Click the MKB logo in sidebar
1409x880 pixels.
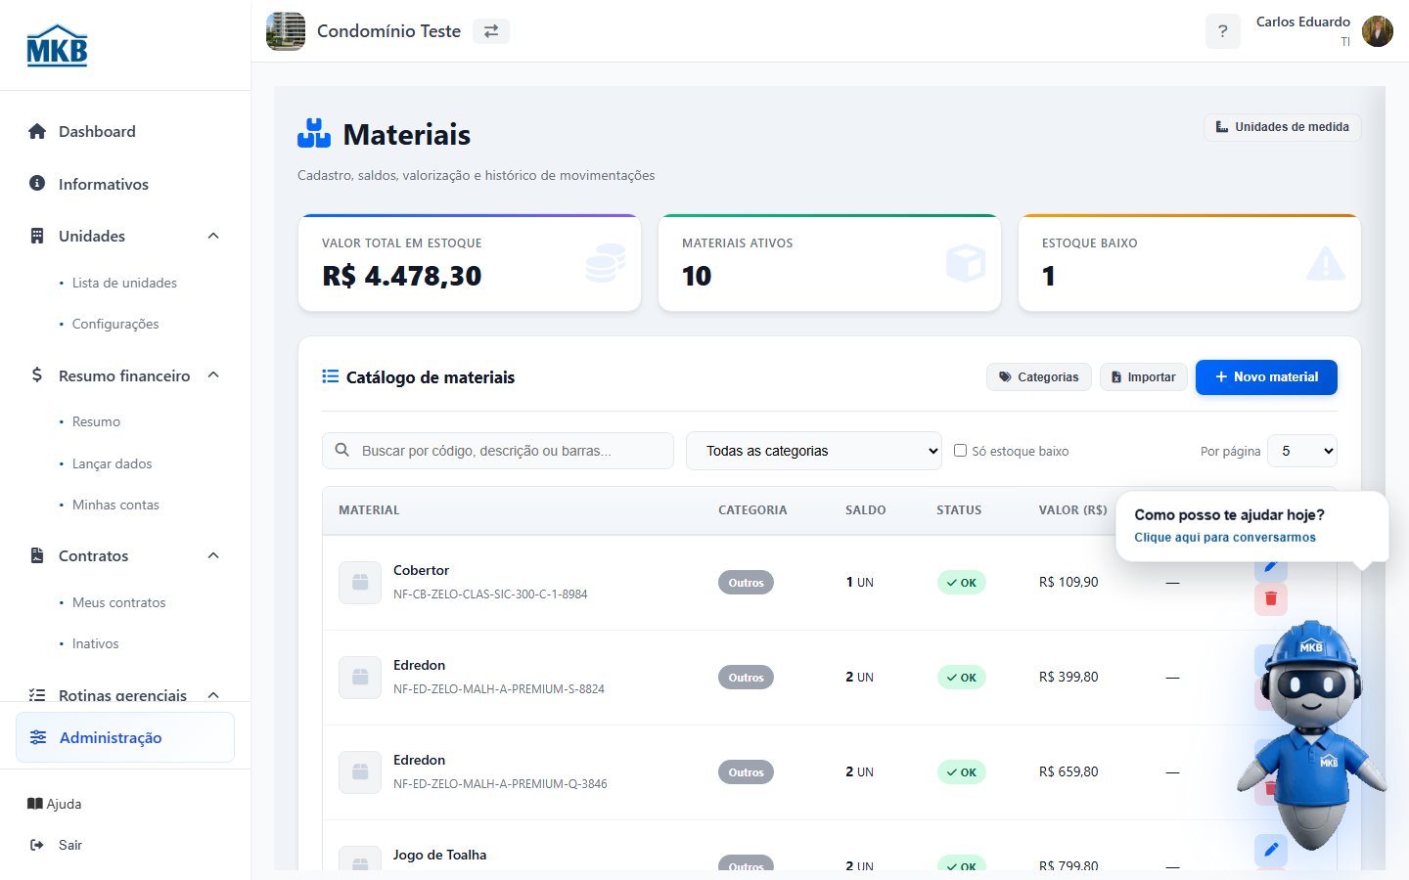click(x=57, y=45)
